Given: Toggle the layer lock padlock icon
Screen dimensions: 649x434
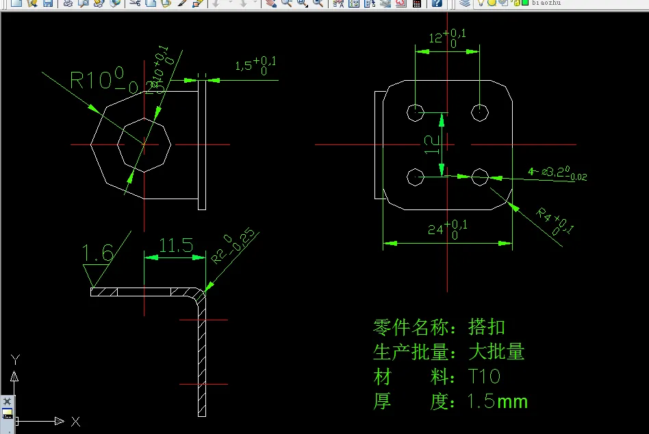Looking at the screenshot, I should [x=516, y=4].
